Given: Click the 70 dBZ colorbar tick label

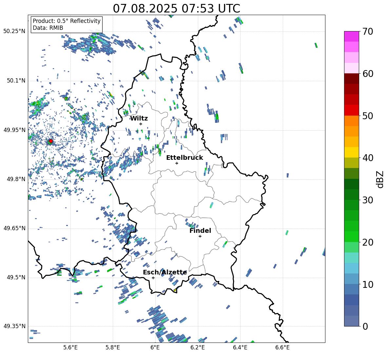Looking at the screenshot, I should pyautogui.click(x=368, y=32).
